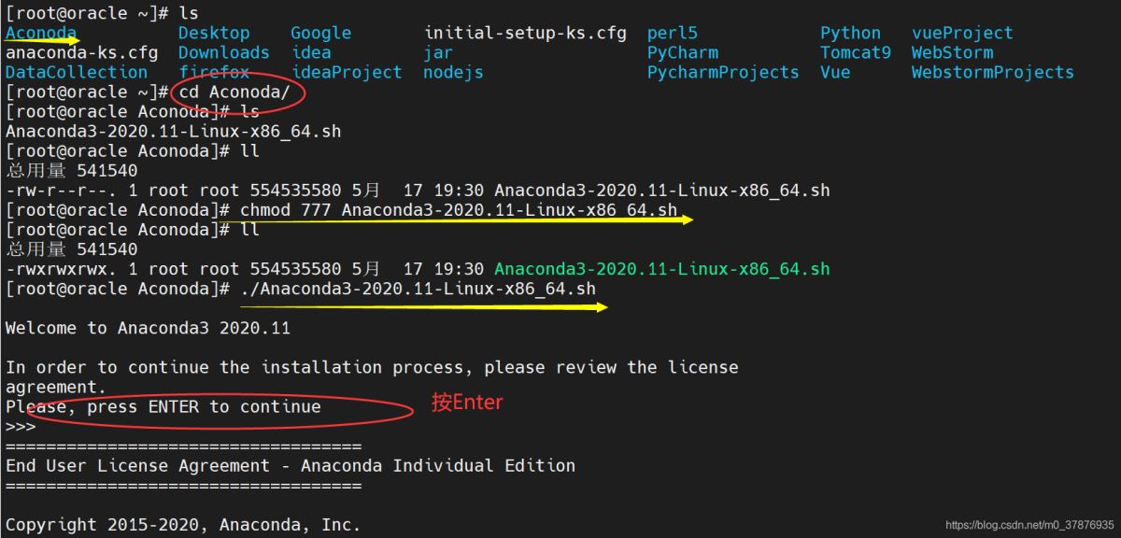
Task: Click the End User License Agreement heading
Action: coord(290,465)
